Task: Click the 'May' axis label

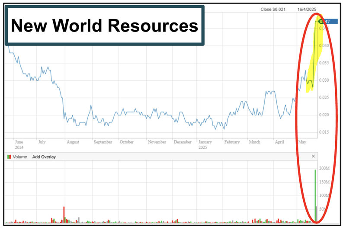Action: click(x=302, y=142)
